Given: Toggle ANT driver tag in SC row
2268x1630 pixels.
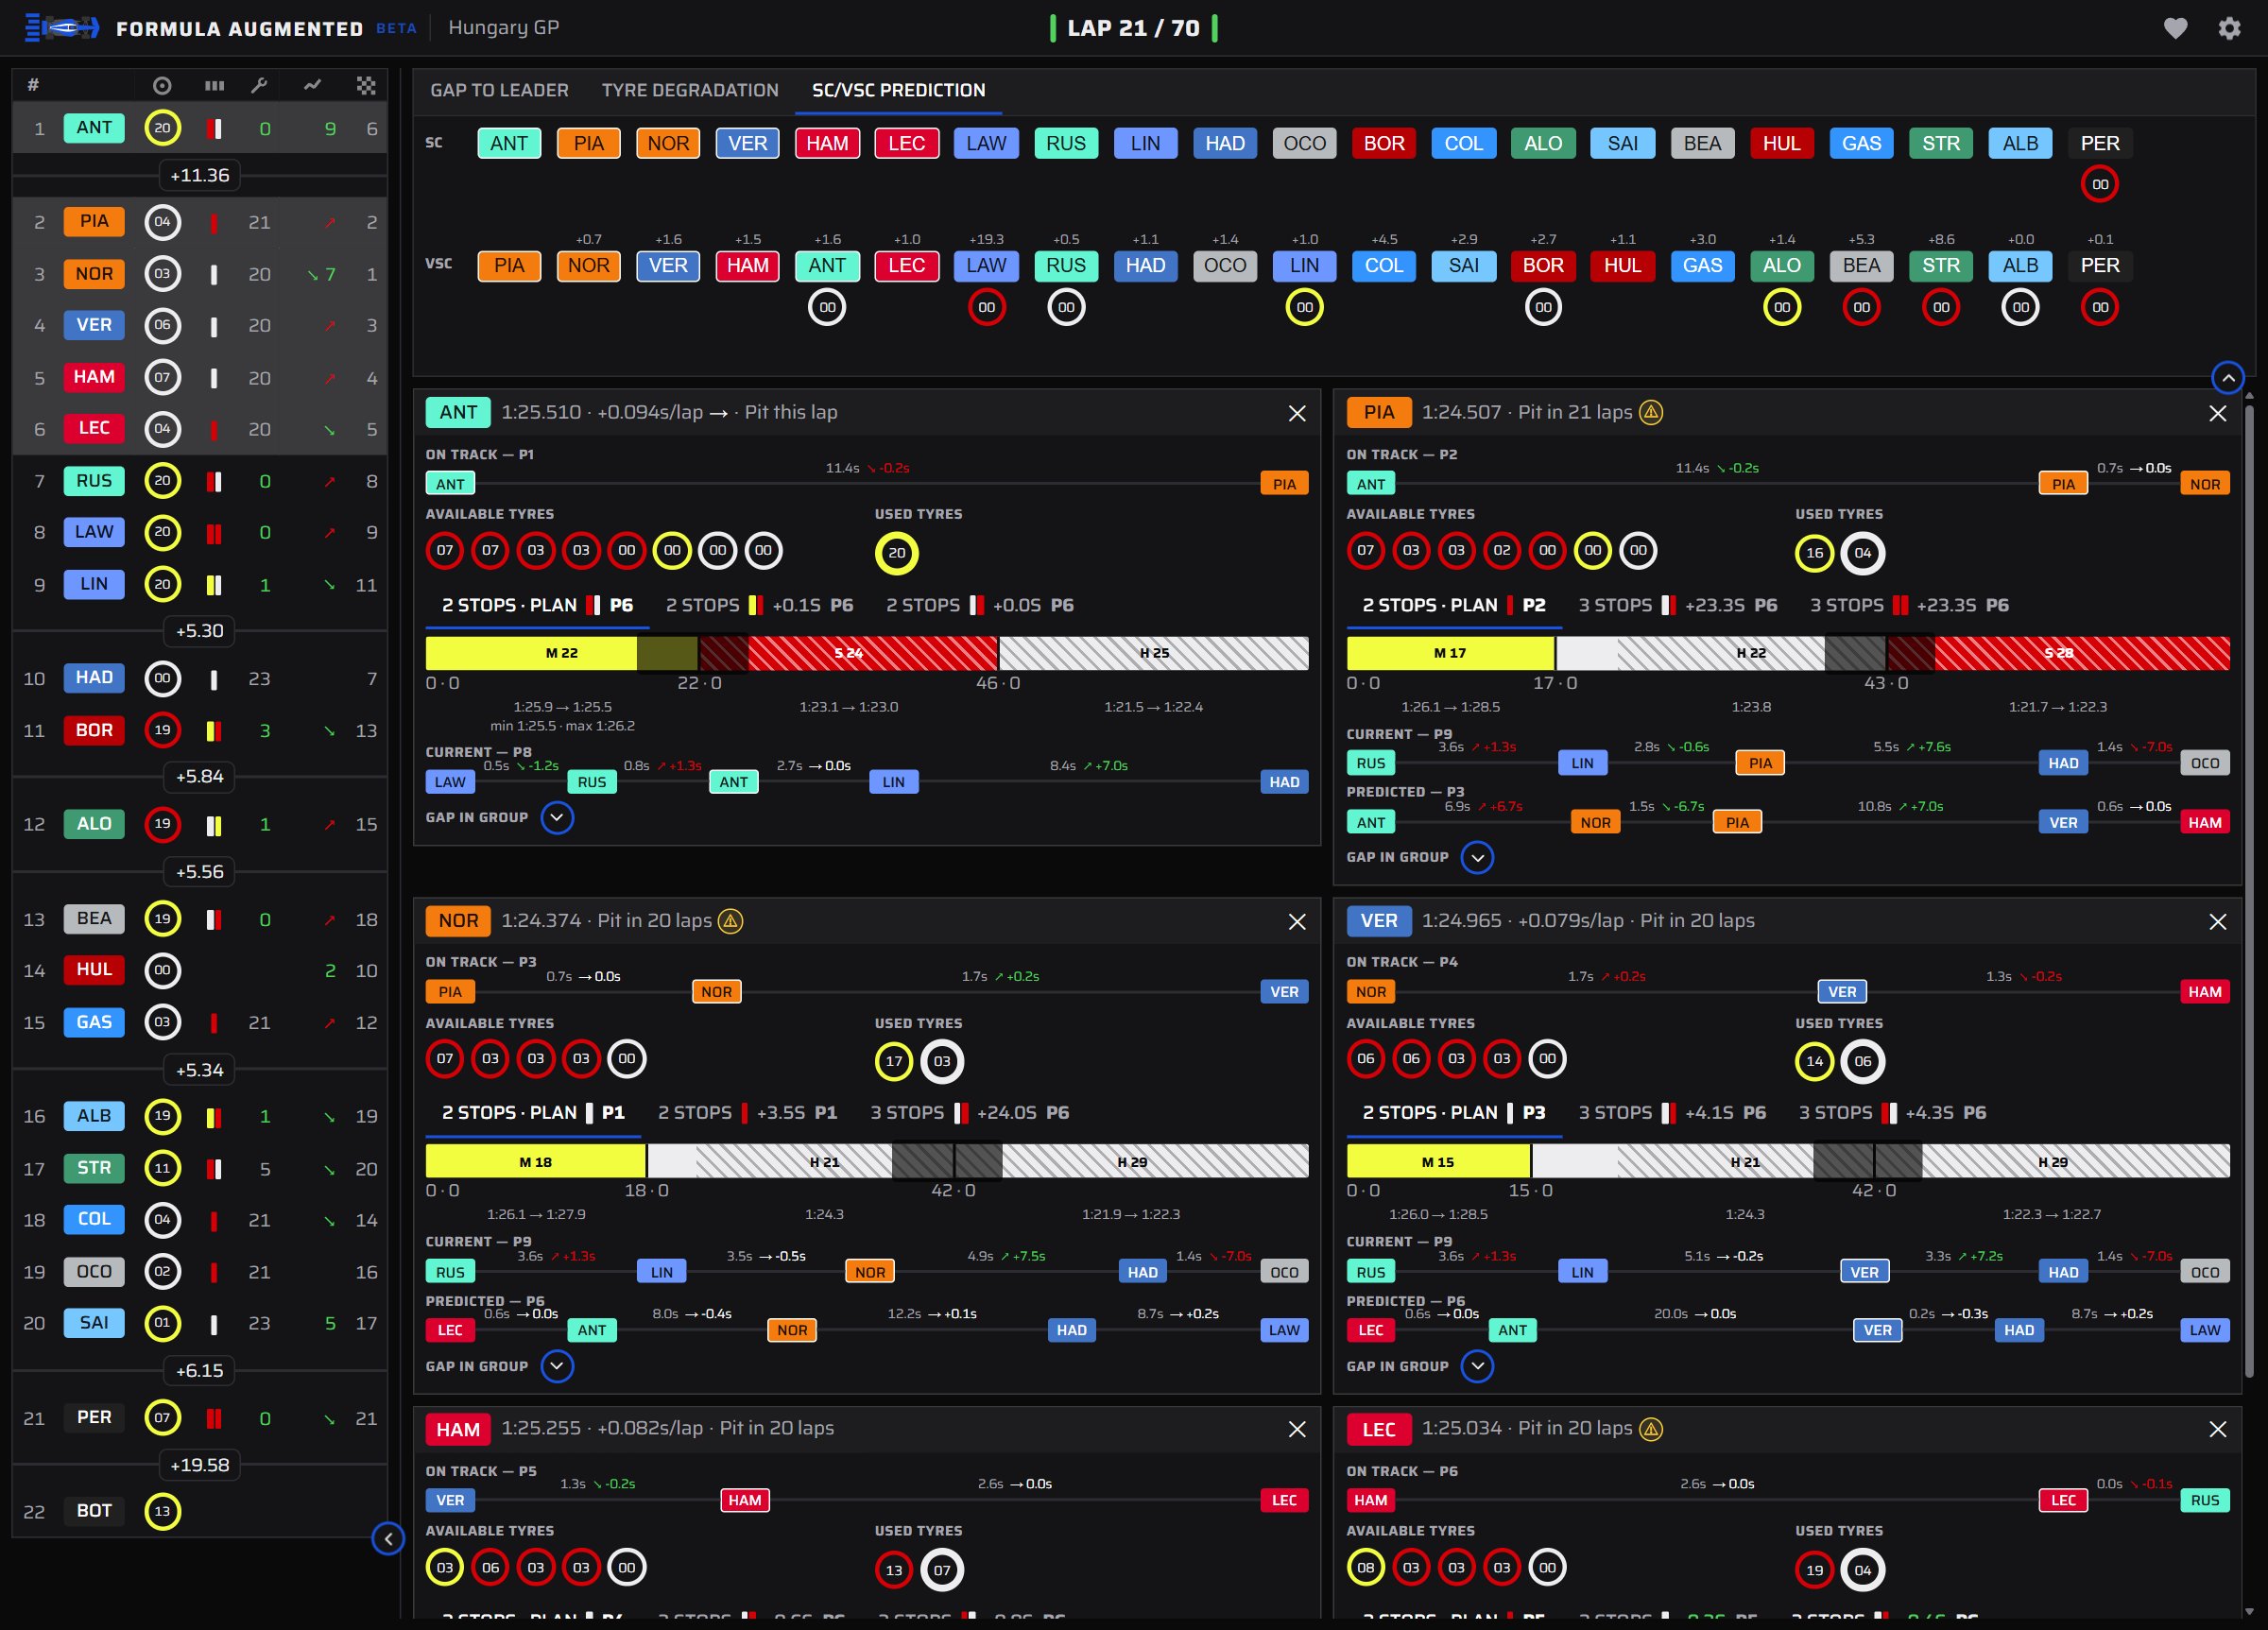Looking at the screenshot, I should coord(509,143).
